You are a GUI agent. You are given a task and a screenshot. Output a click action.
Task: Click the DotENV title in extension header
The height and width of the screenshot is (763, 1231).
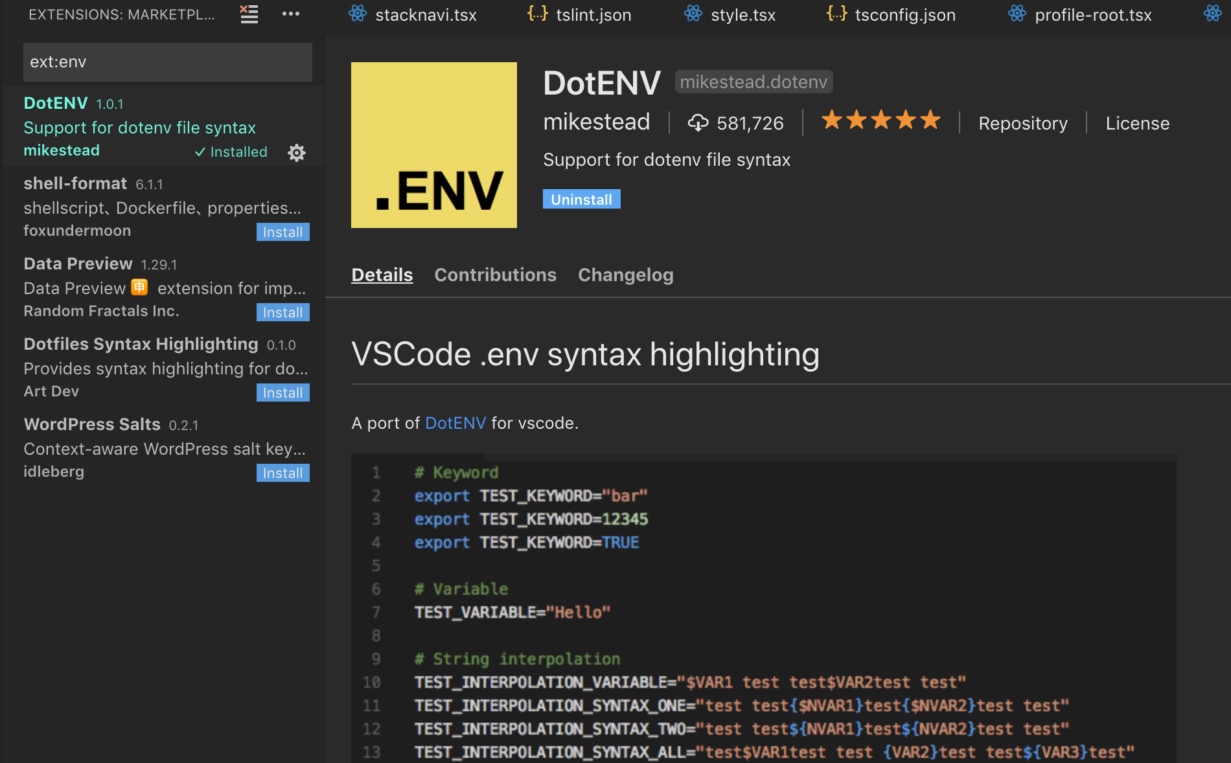pyautogui.click(x=602, y=83)
